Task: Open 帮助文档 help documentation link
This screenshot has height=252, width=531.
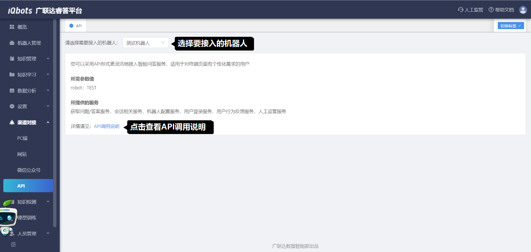Action: 501,10
